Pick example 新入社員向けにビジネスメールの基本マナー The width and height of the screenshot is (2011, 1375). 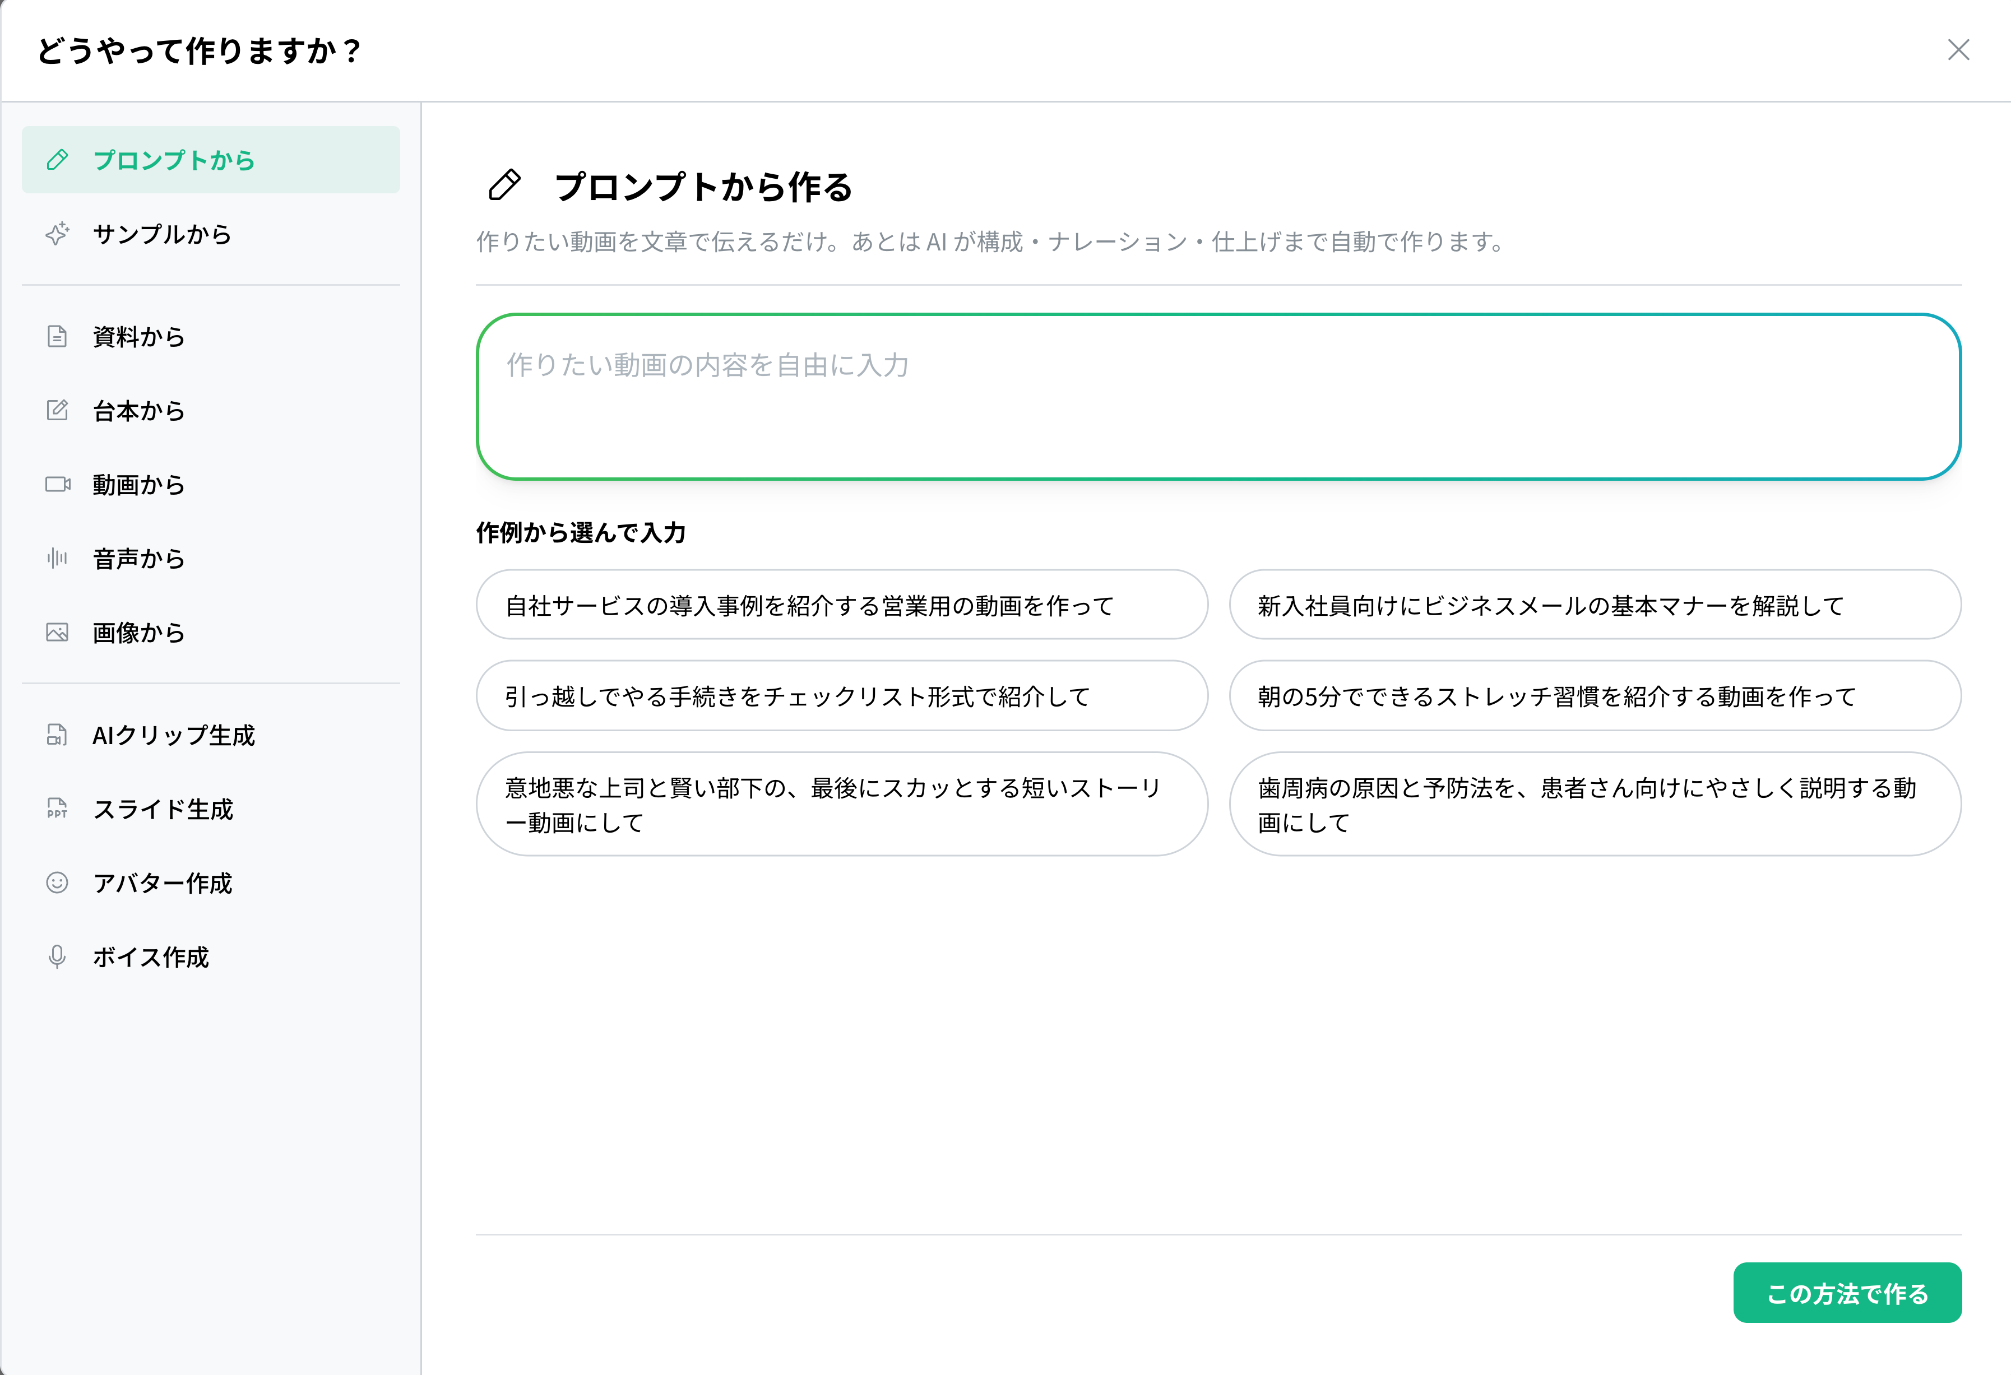click(1595, 605)
